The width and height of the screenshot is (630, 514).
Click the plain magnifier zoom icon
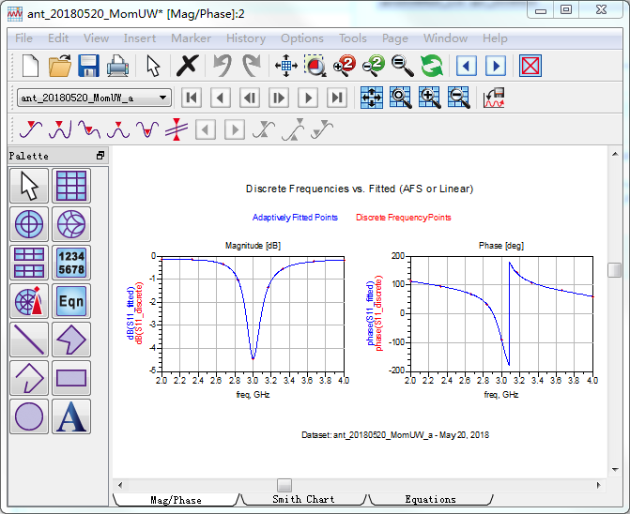(403, 66)
